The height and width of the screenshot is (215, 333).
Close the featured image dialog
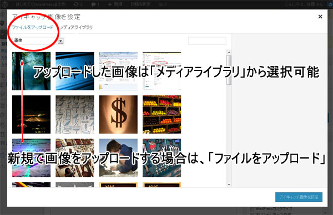320,17
